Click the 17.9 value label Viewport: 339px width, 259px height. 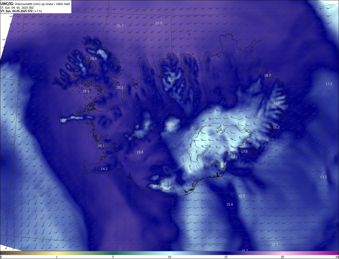(x=244, y=152)
